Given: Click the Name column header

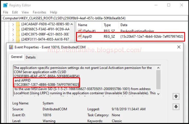Looking at the screenshot, I should [x=83, y=25].
